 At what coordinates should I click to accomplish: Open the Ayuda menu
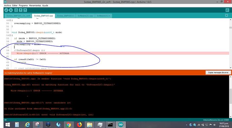(45, 5)
